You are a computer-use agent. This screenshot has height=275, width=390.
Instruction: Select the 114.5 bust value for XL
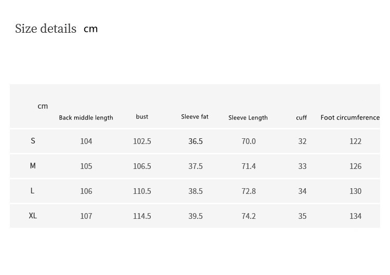tap(142, 216)
